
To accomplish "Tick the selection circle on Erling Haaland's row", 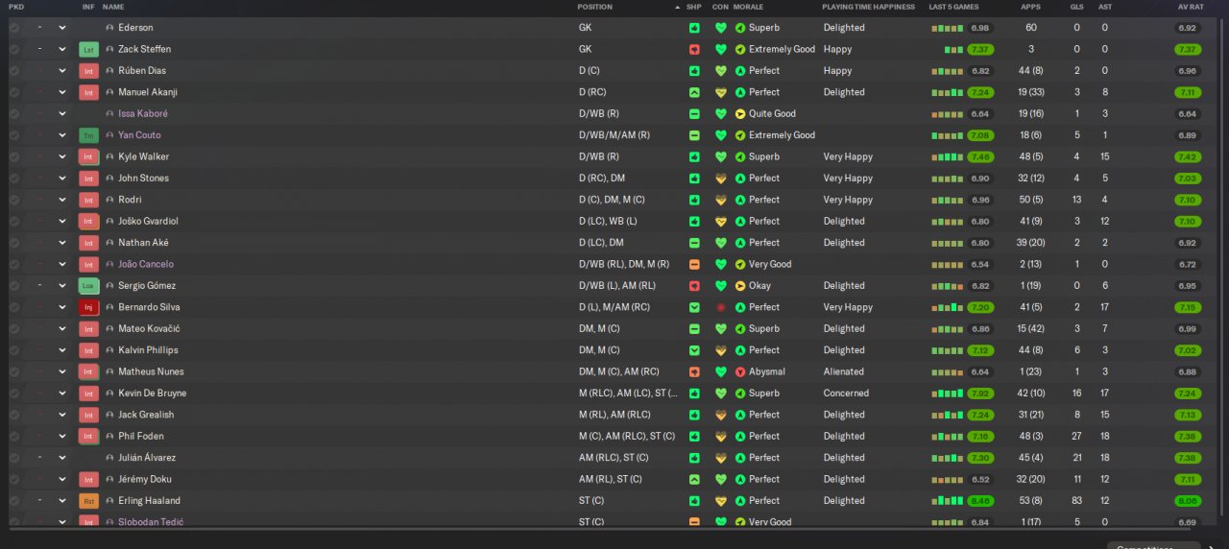I will (13, 501).
